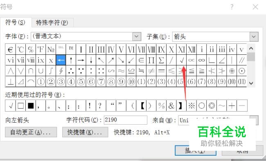Screen dimensions: 266x161
Task: Pick recently used check mark √ symbol
Action: (11, 105)
